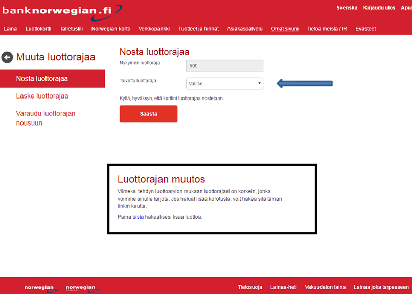
Task: Select the Nykyinen luottoraja field showing 500
Action: (x=224, y=66)
